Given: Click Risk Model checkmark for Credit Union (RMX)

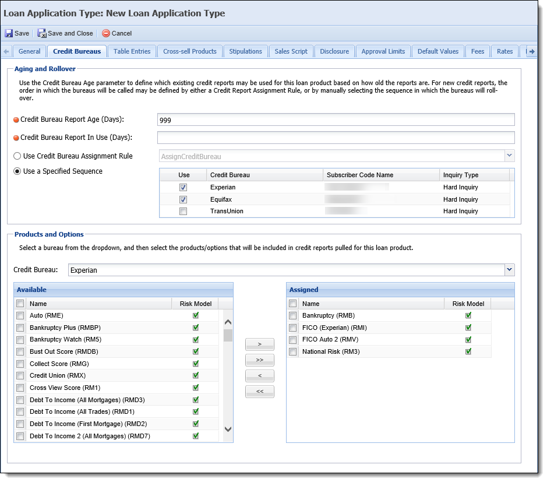Looking at the screenshot, I should [196, 375].
